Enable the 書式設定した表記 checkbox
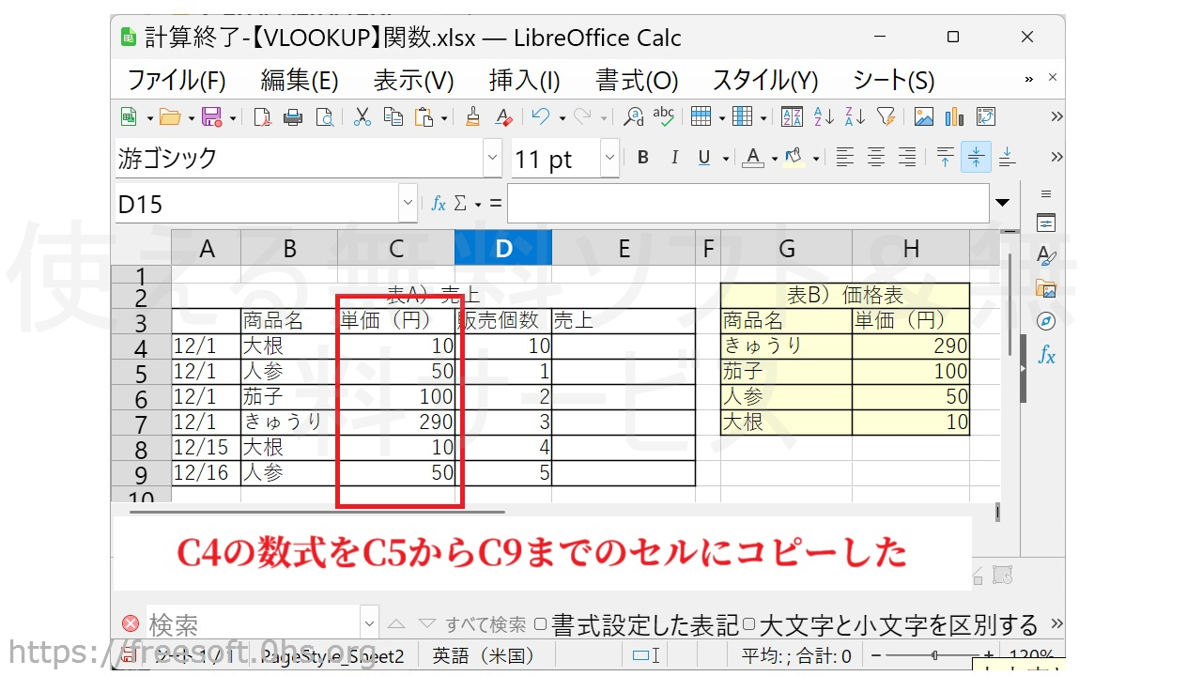Image resolution: width=1202 pixels, height=676 pixels. click(541, 624)
